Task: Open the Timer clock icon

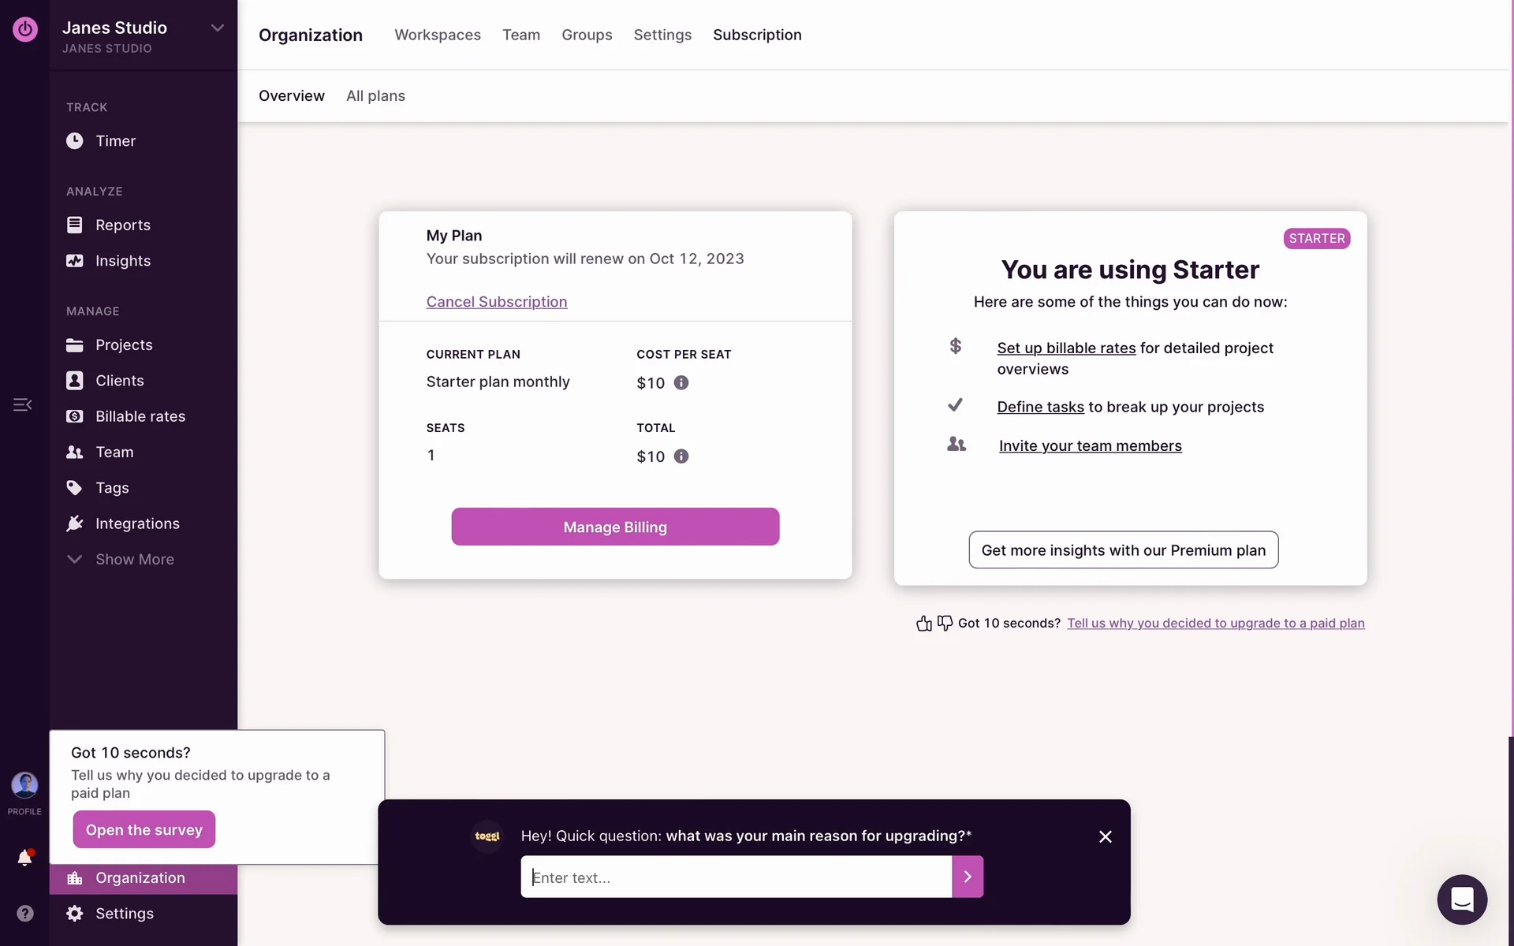Action: tap(75, 141)
